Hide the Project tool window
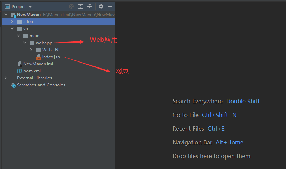This screenshot has height=169, width=286. [x=110, y=6]
